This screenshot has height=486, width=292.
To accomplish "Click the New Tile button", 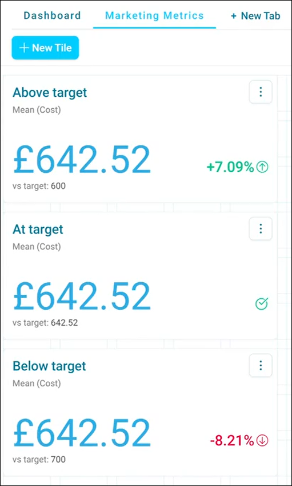I will pos(46,48).
